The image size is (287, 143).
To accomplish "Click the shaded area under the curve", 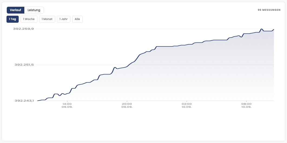I will click(x=183, y=77).
